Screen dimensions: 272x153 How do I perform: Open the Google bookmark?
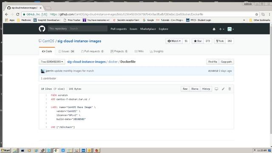pos(148,20)
